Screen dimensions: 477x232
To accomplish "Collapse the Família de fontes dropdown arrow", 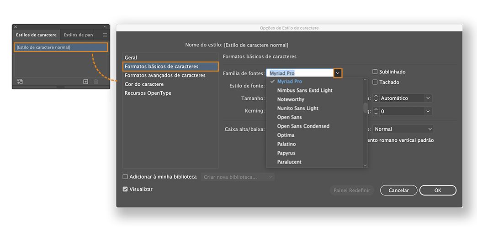I will coord(338,73).
